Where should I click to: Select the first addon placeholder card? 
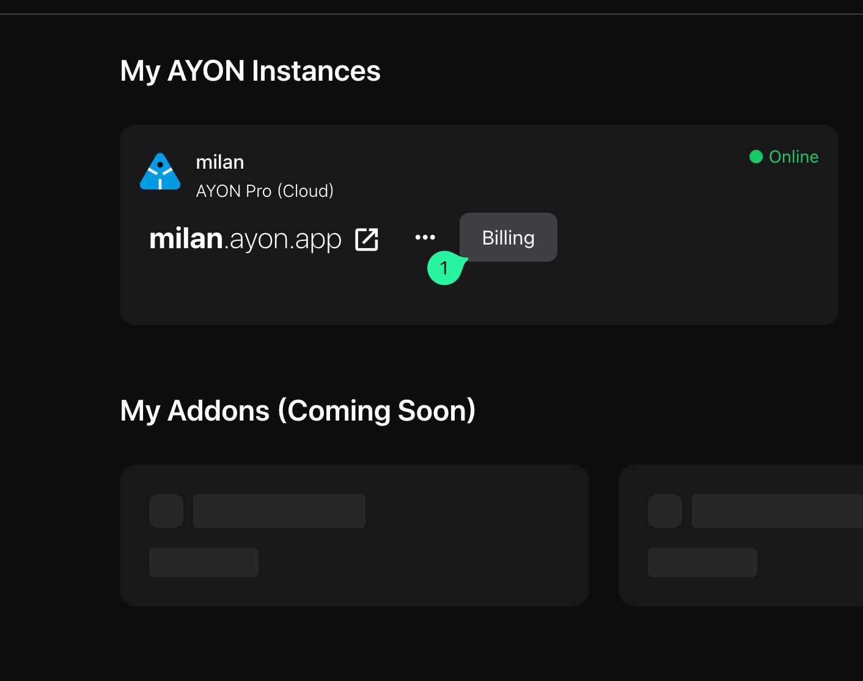click(354, 536)
